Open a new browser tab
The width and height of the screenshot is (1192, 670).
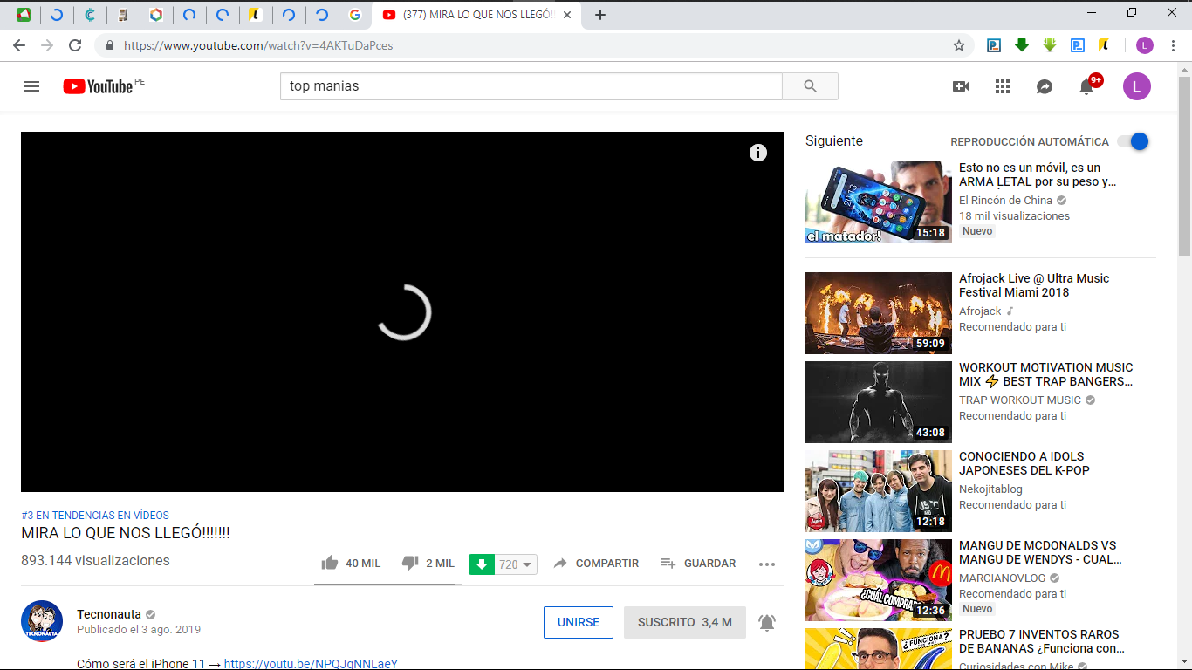(x=600, y=15)
